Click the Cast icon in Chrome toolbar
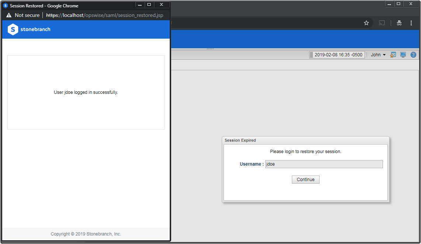Image resolution: width=421 pixels, height=244 pixels. [x=382, y=23]
